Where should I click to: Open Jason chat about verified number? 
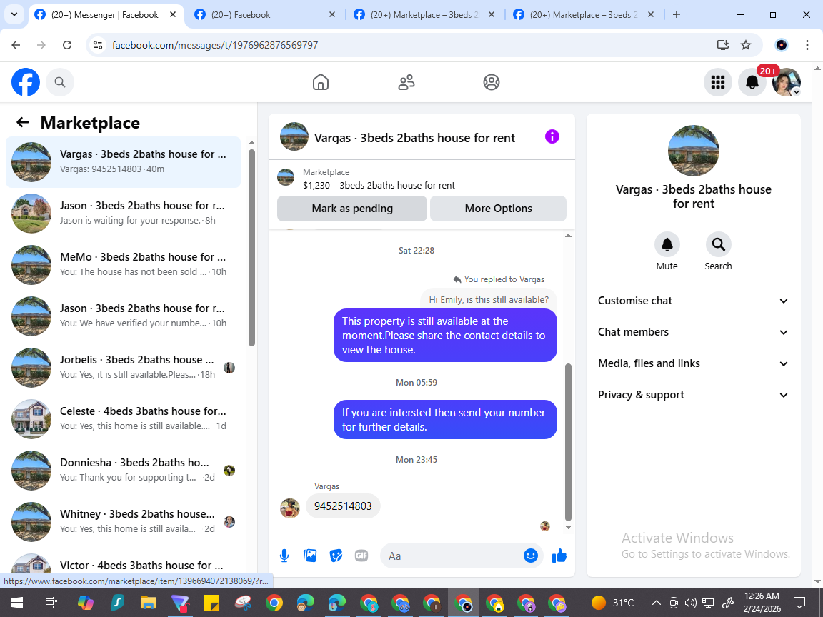[x=124, y=316]
